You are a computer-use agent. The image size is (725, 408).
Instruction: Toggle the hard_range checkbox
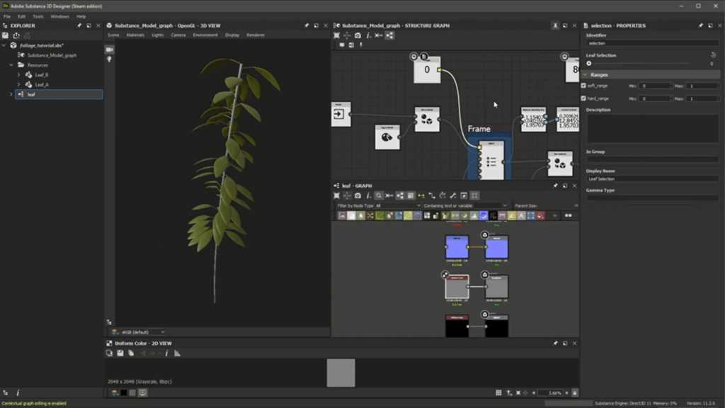click(x=583, y=98)
